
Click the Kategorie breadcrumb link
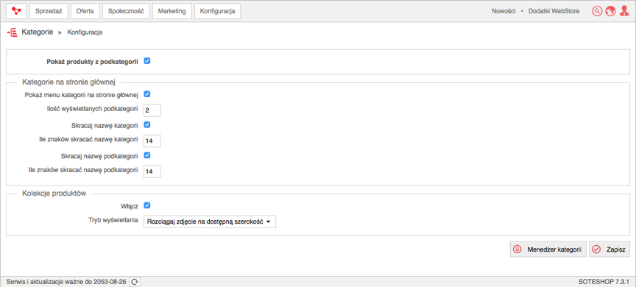click(x=38, y=32)
